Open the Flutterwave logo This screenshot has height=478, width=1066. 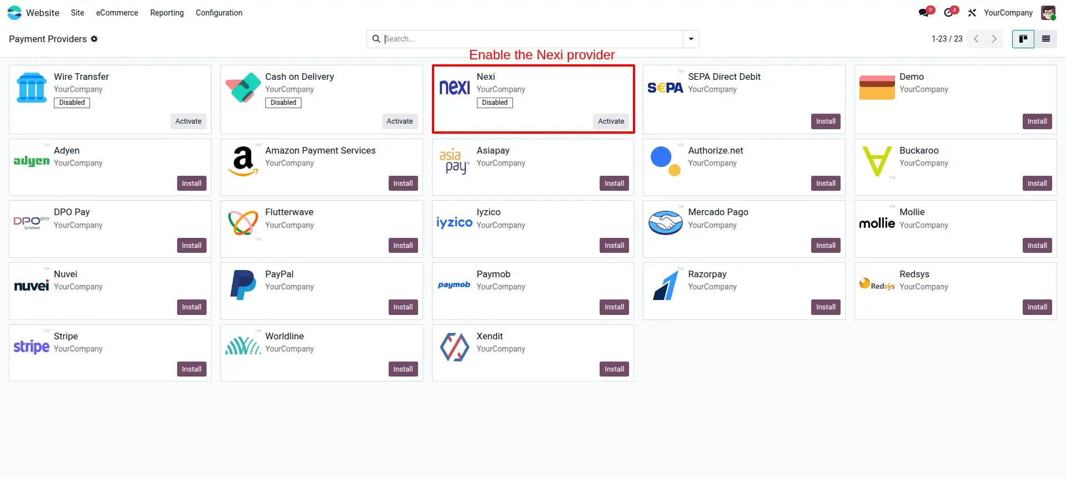[x=243, y=223]
